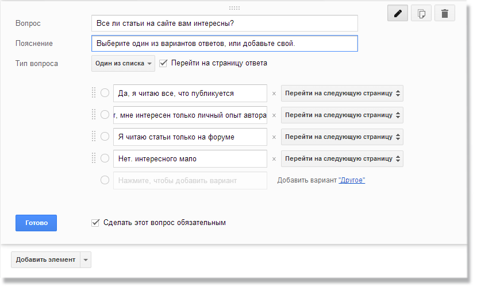Viewport: 477px width, 287px height.
Task: Open the "Один из списка" question type dropdown
Action: click(123, 63)
